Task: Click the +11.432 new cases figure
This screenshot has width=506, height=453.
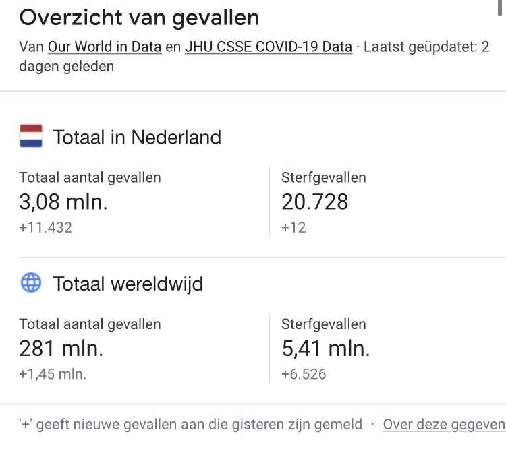Action: coord(45,228)
